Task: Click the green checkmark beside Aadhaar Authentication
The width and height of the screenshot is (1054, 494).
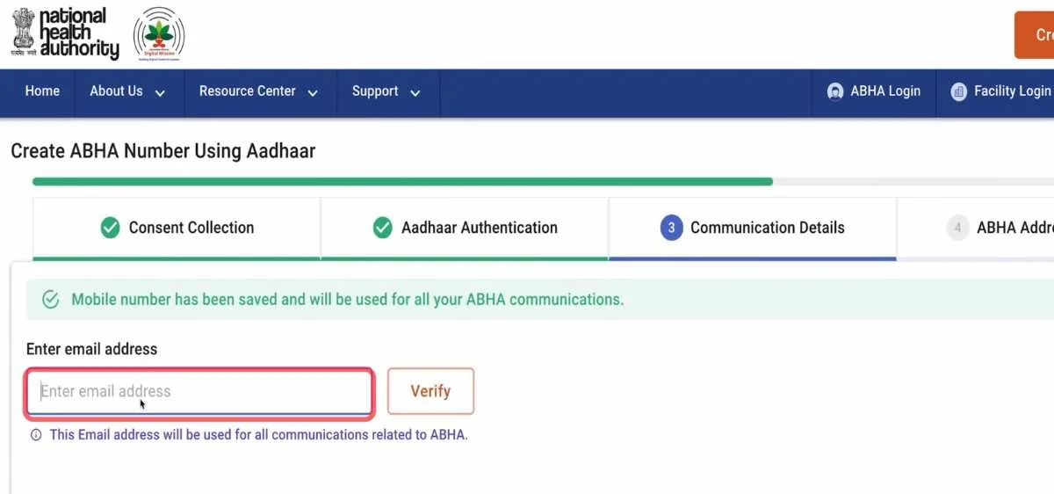Action: click(382, 228)
